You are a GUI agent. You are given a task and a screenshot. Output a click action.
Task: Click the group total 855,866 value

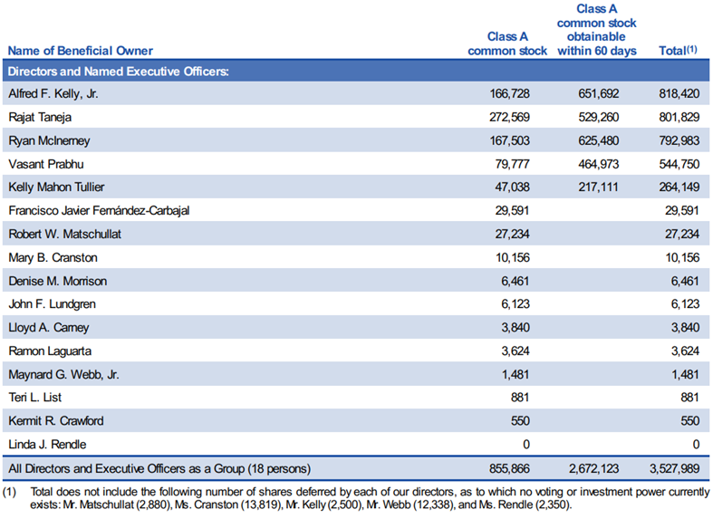pyautogui.click(x=509, y=468)
